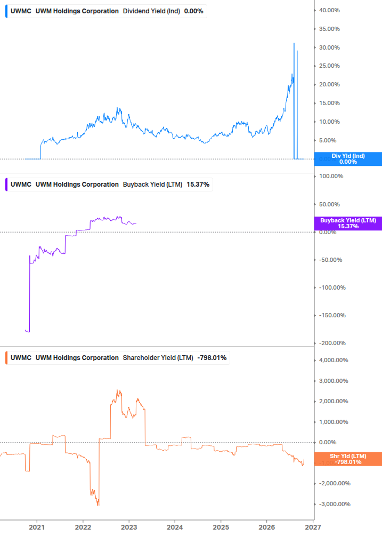The height and width of the screenshot is (536, 382).
Task: Click the -150.00% tick on buyback yield axis
Action: tap(332, 315)
